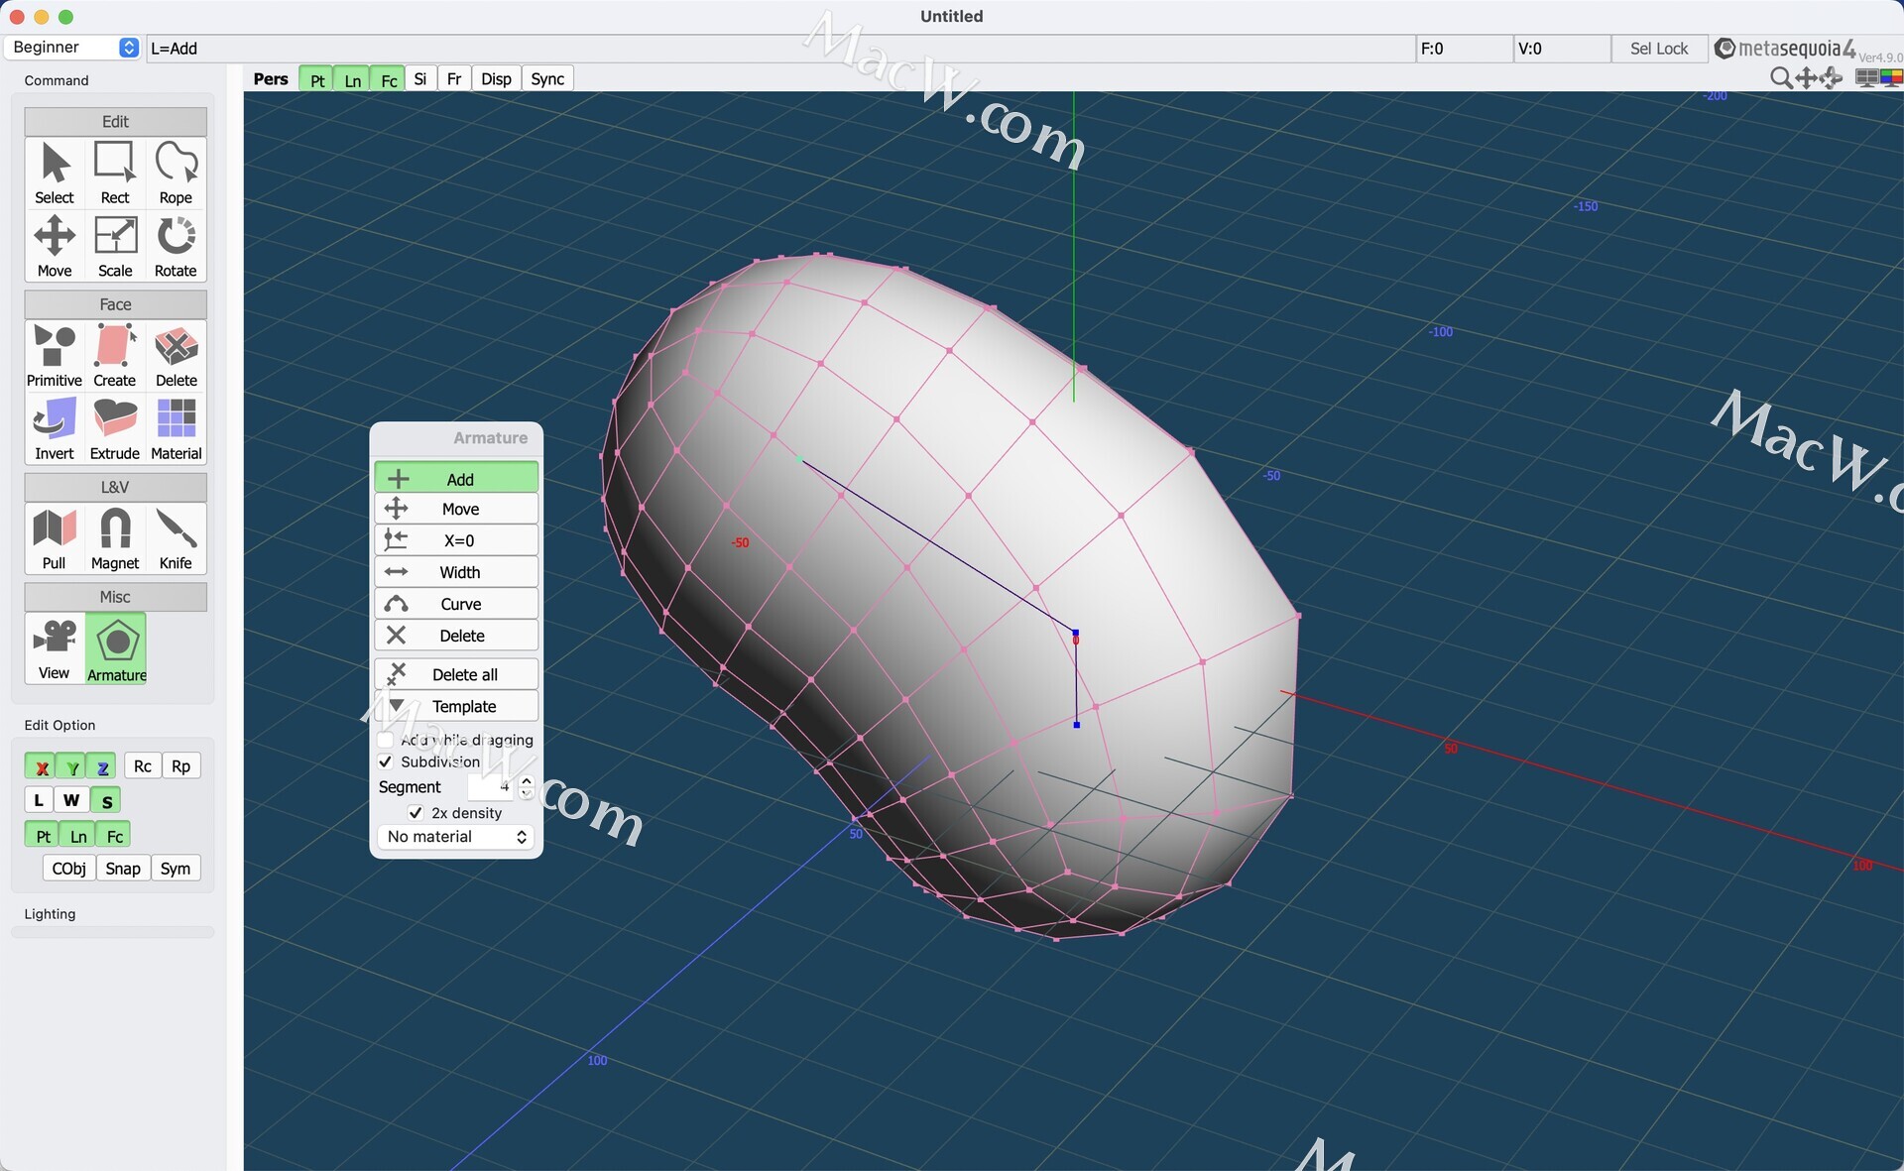Choose the Delete face tool
The image size is (1904, 1171).
point(176,355)
